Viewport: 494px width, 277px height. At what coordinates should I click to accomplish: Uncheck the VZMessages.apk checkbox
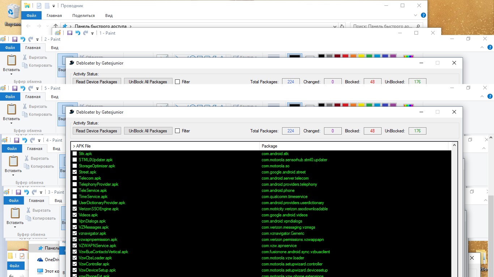click(x=75, y=227)
